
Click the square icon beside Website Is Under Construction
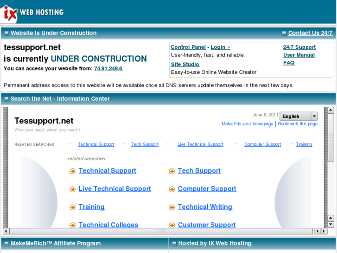pyautogui.click(x=6, y=33)
